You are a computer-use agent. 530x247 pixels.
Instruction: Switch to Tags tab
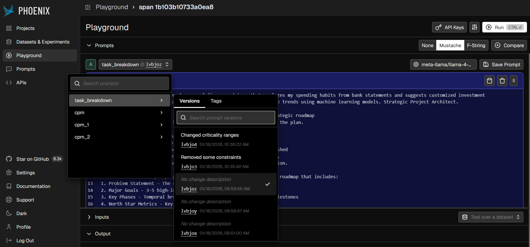click(216, 101)
